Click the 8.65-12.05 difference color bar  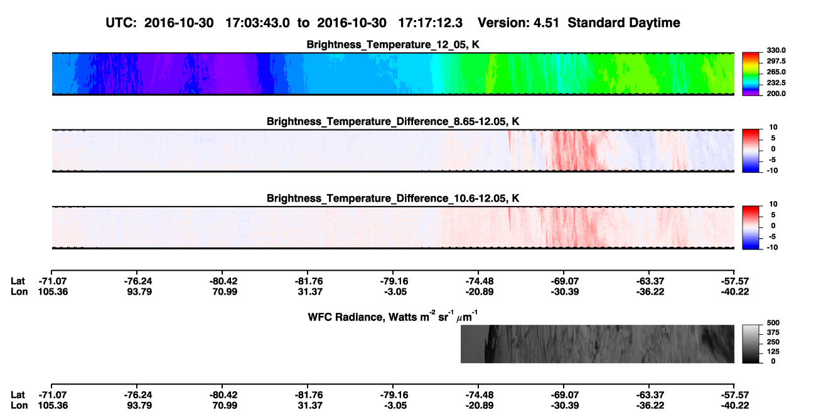(751, 151)
